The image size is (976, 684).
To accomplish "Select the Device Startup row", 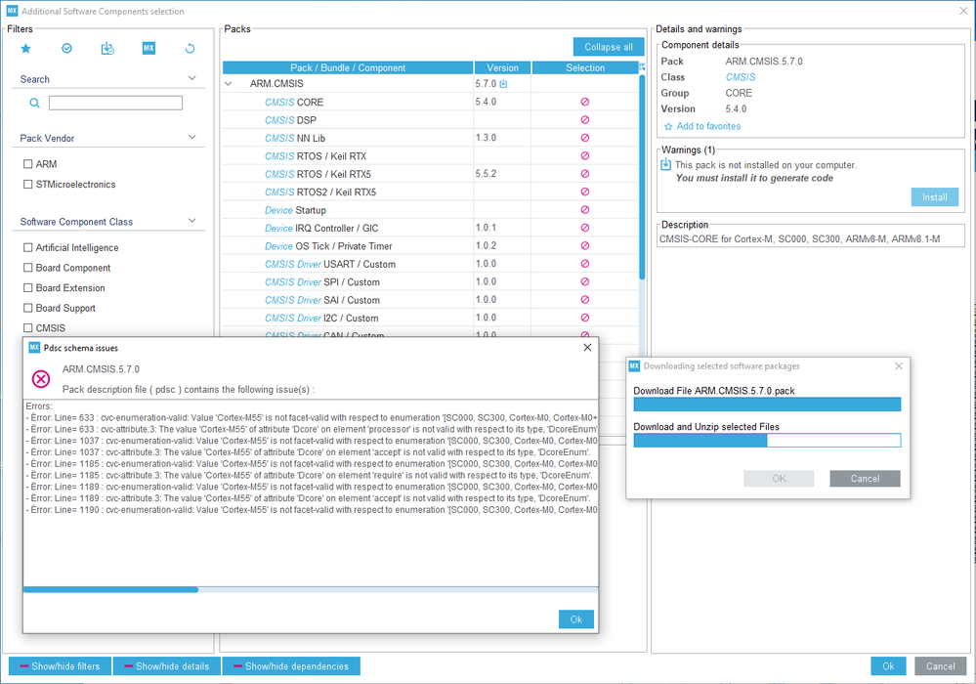I will 430,210.
